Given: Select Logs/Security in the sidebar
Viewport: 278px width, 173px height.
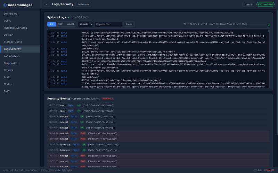Looking at the screenshot, I should tap(20, 49).
